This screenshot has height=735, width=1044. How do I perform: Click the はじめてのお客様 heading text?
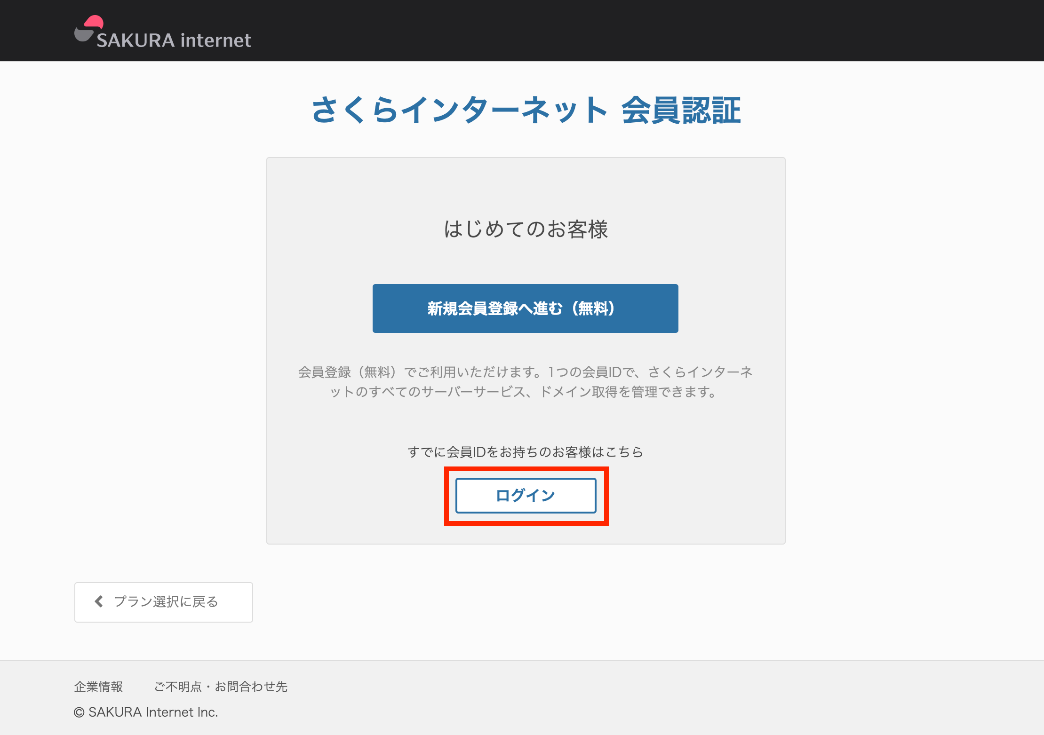click(x=526, y=229)
